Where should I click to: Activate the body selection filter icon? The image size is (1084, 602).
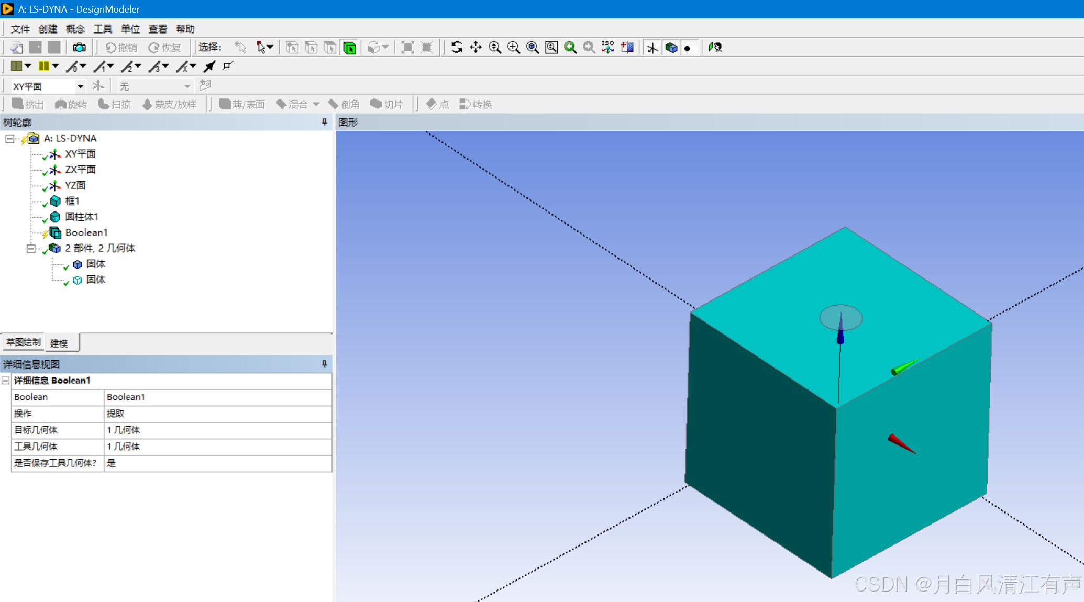point(349,48)
